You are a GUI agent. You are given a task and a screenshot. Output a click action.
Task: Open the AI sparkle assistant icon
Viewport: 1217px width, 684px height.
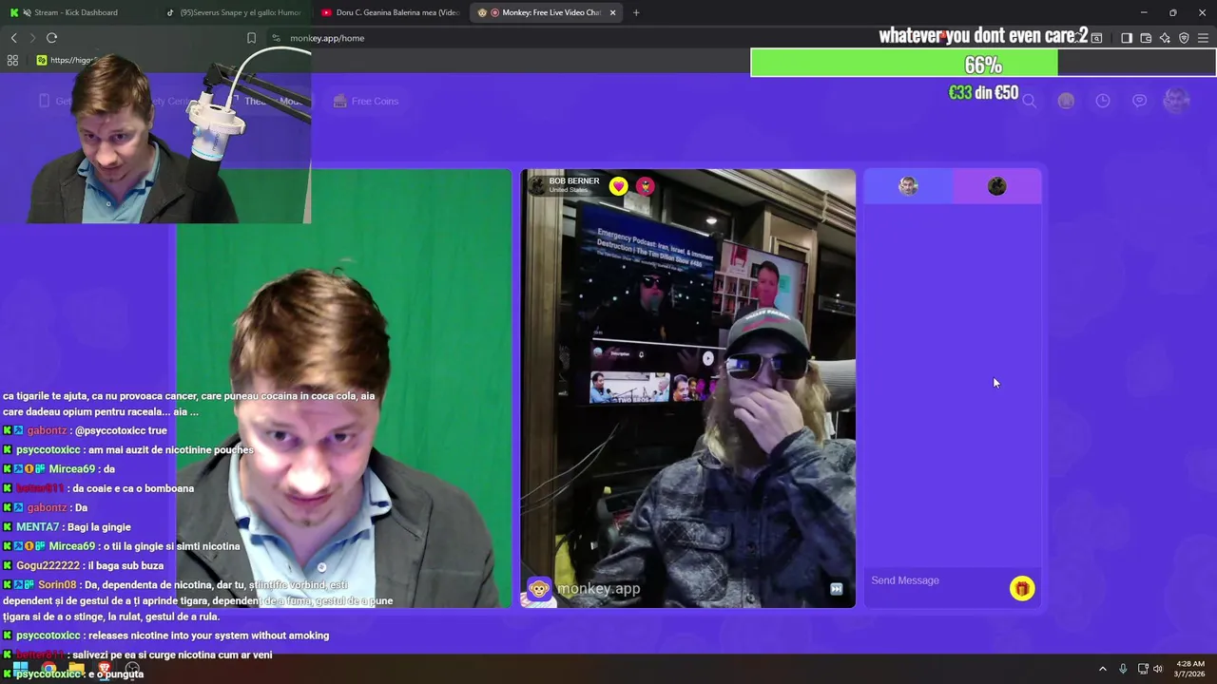click(x=1165, y=38)
